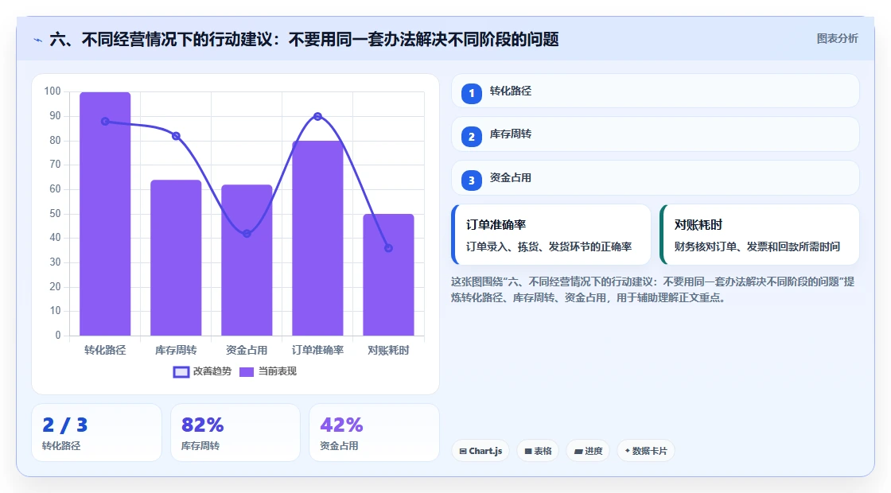
Task: Click the trend line point above 库存周转 bar
Action: (x=176, y=136)
